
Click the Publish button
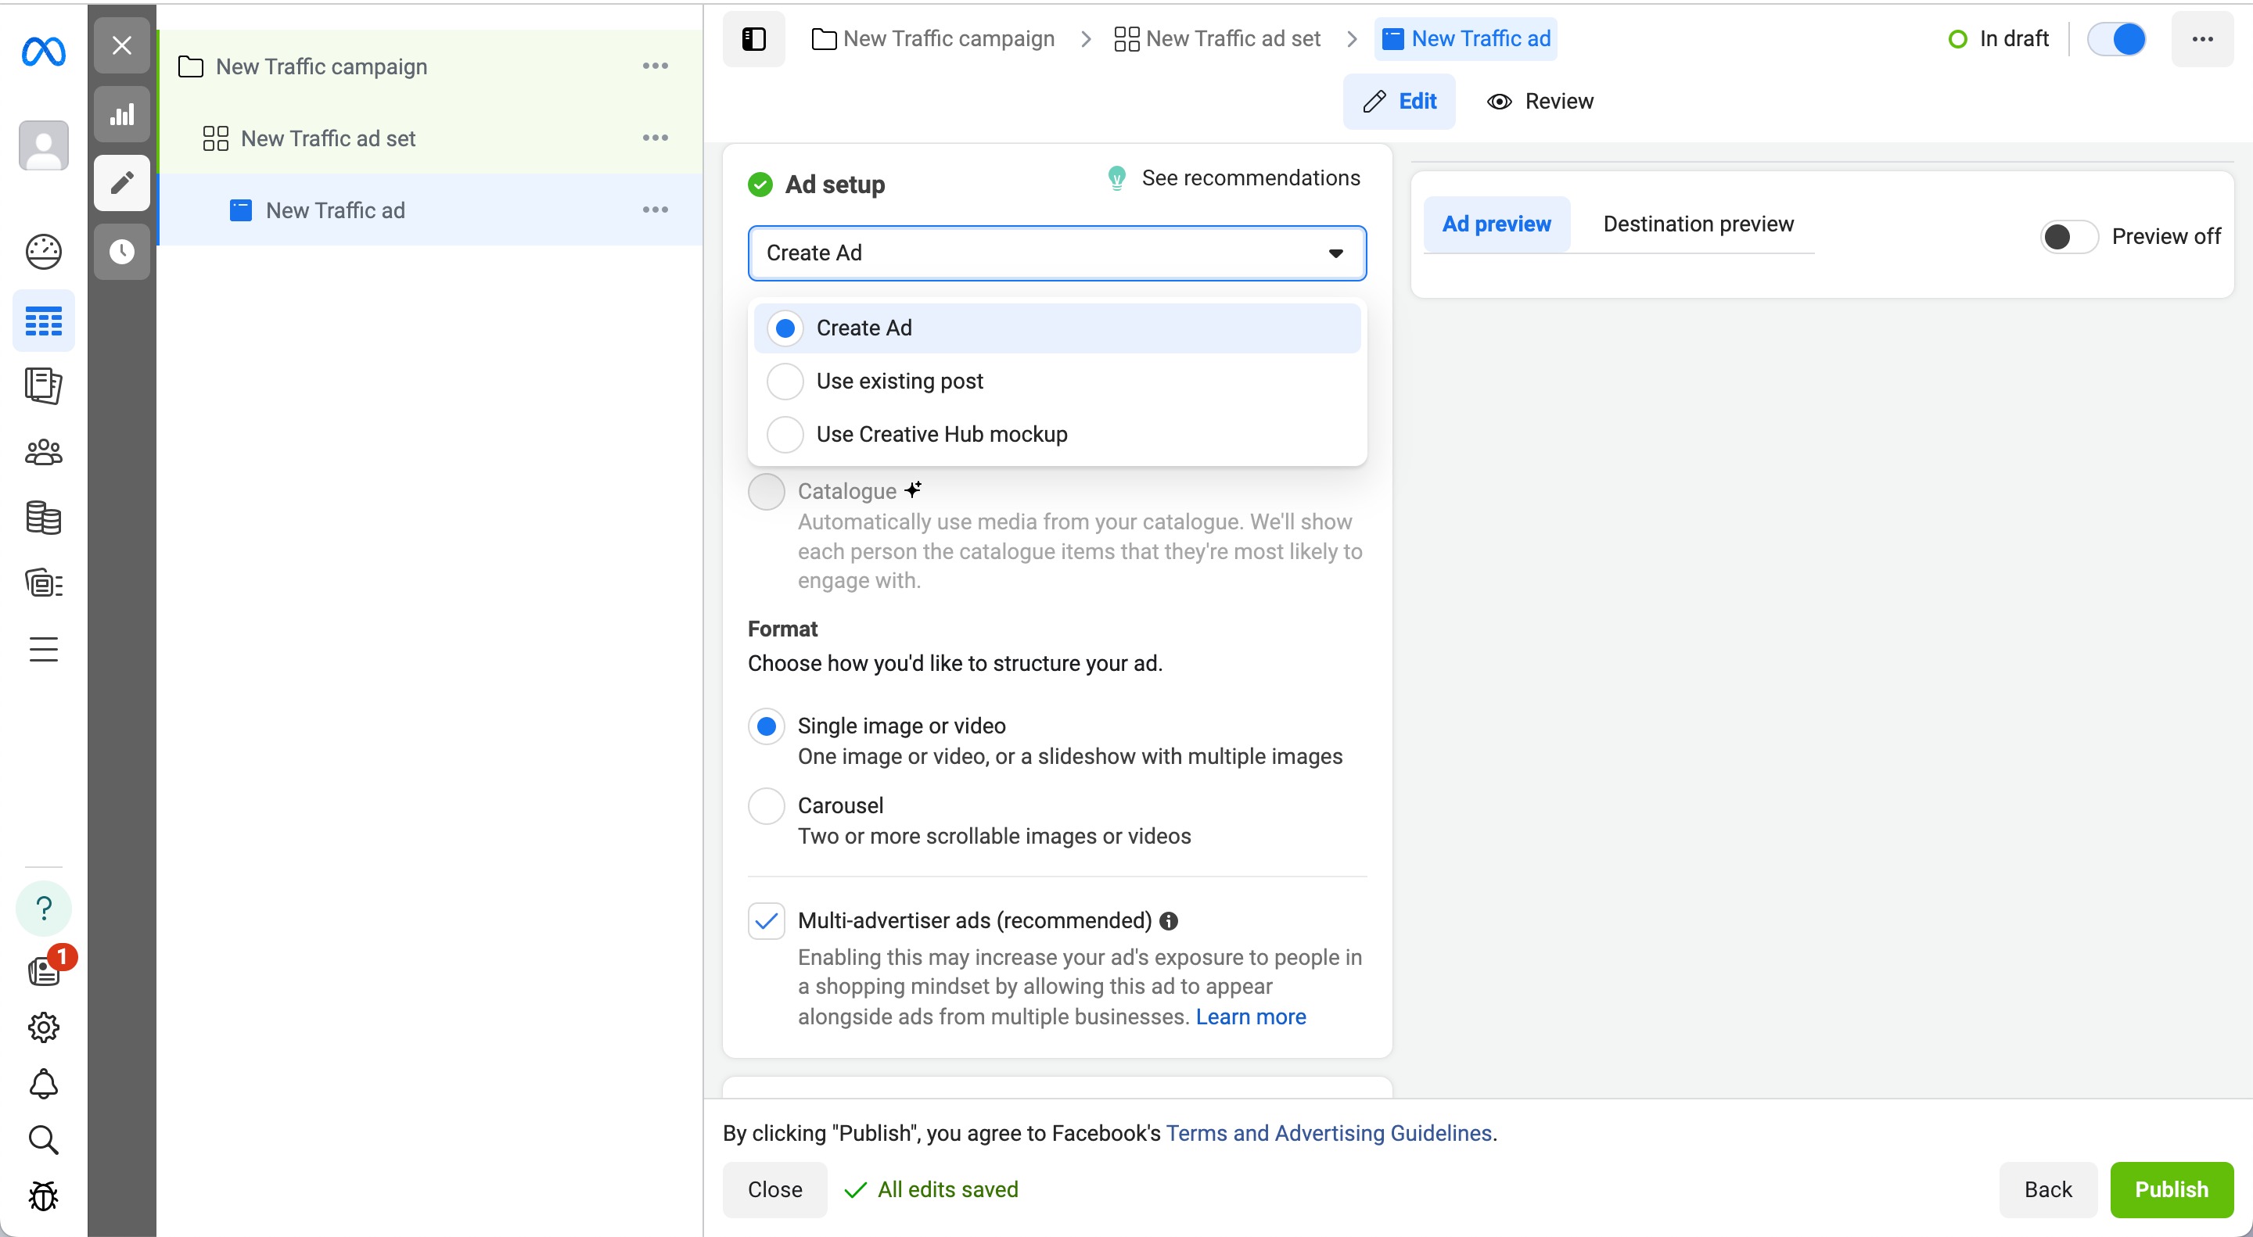click(x=2172, y=1189)
